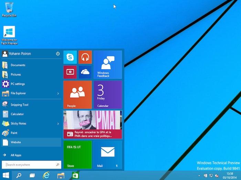
Task: Click the power button in Start menu
Action: point(58,54)
